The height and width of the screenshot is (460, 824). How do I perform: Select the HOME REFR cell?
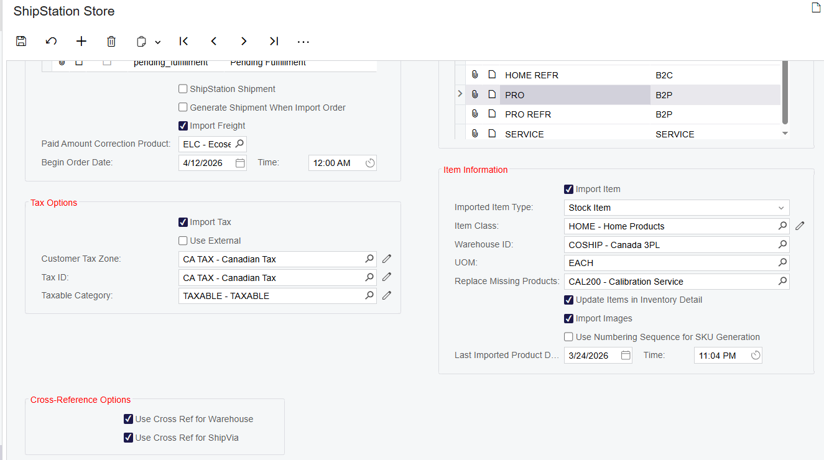575,75
